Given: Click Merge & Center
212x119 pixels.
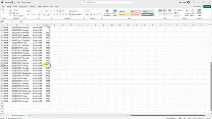Looking at the screenshot, I should [x=75, y=15].
